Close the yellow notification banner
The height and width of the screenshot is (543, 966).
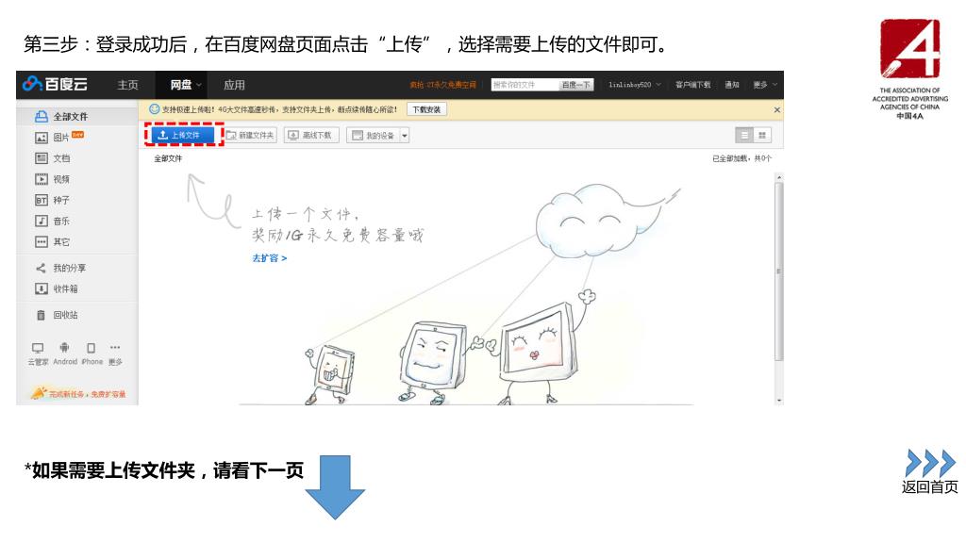(x=776, y=109)
